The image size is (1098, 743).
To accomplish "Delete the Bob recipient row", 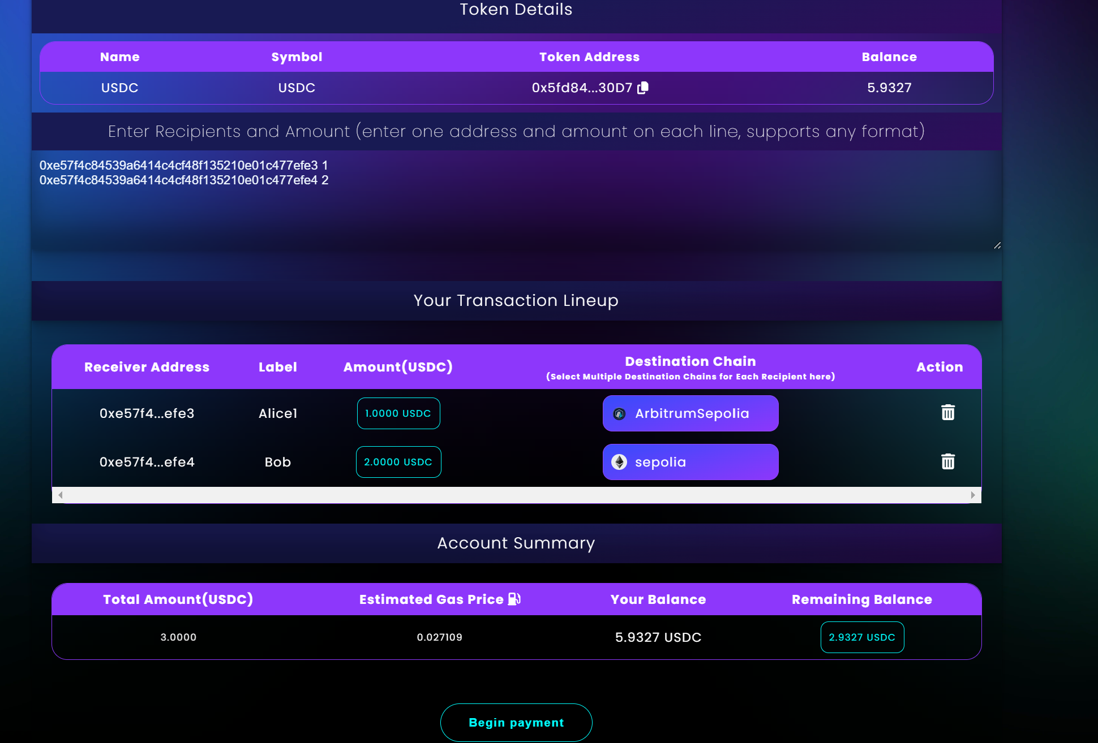I will pyautogui.click(x=948, y=461).
